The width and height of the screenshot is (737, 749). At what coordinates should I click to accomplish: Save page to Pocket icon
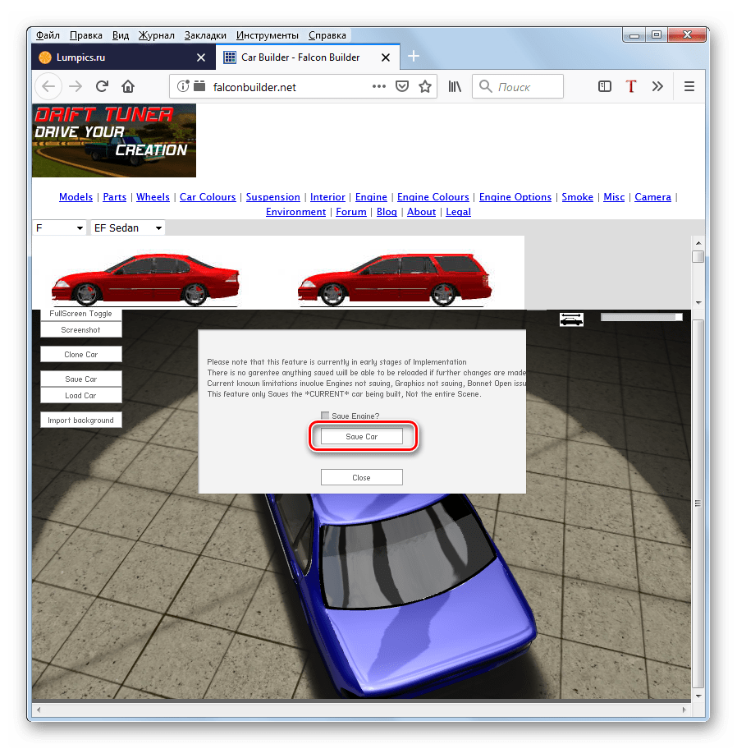(402, 86)
